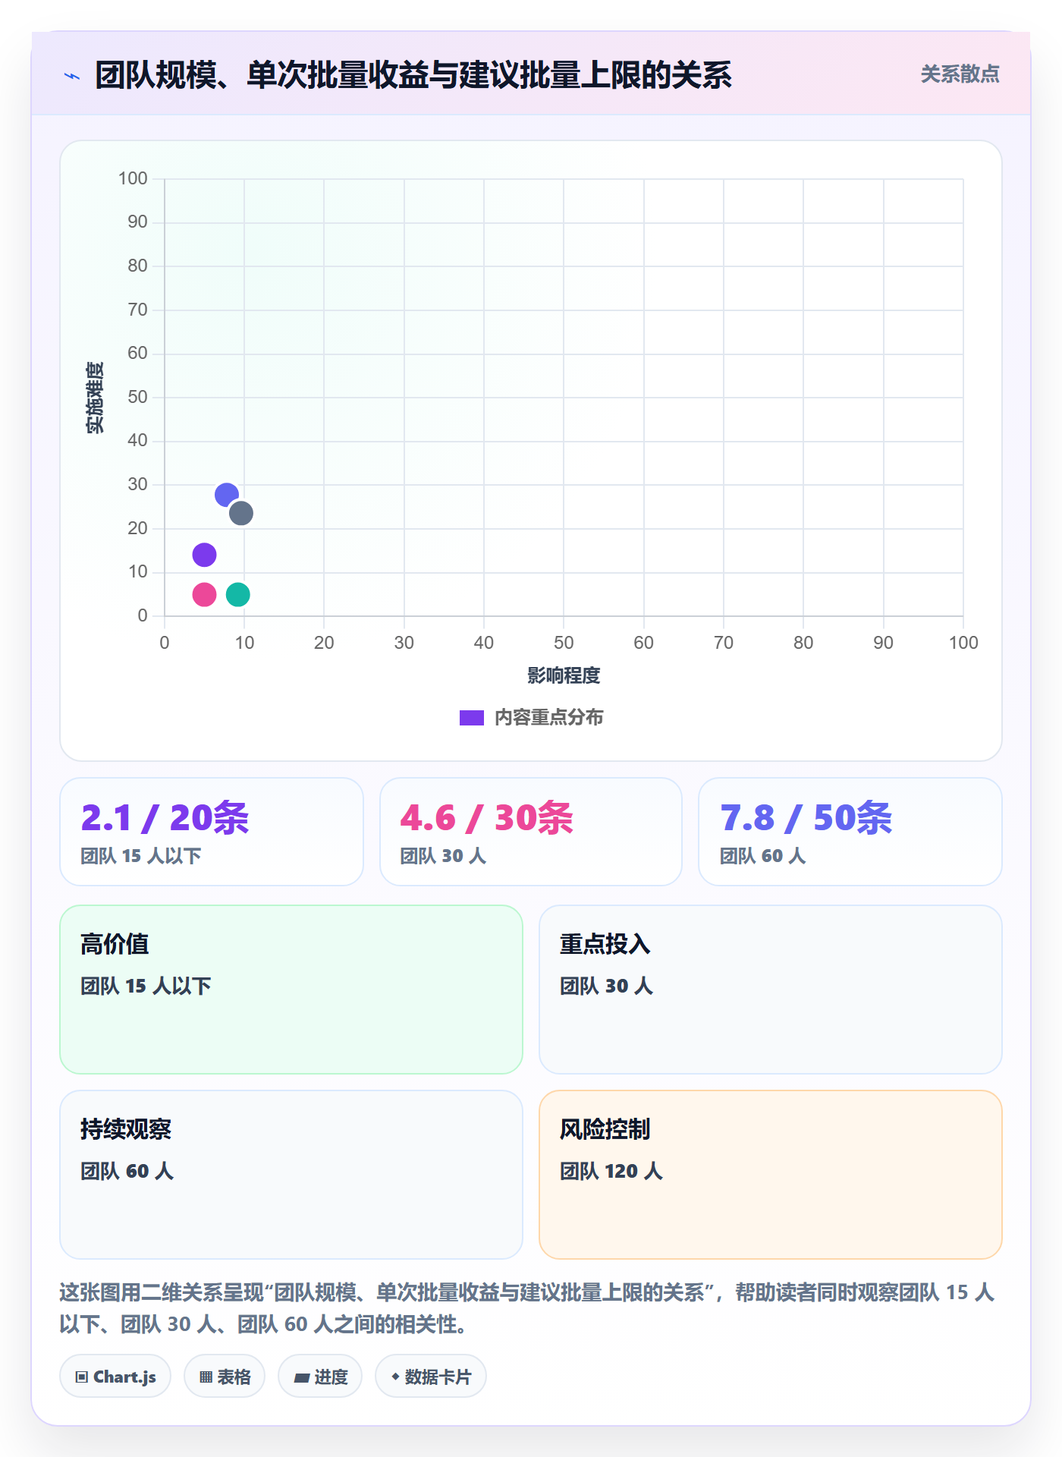Click the 进度 tag chip
This screenshot has height=1457, width=1062.
click(320, 1377)
